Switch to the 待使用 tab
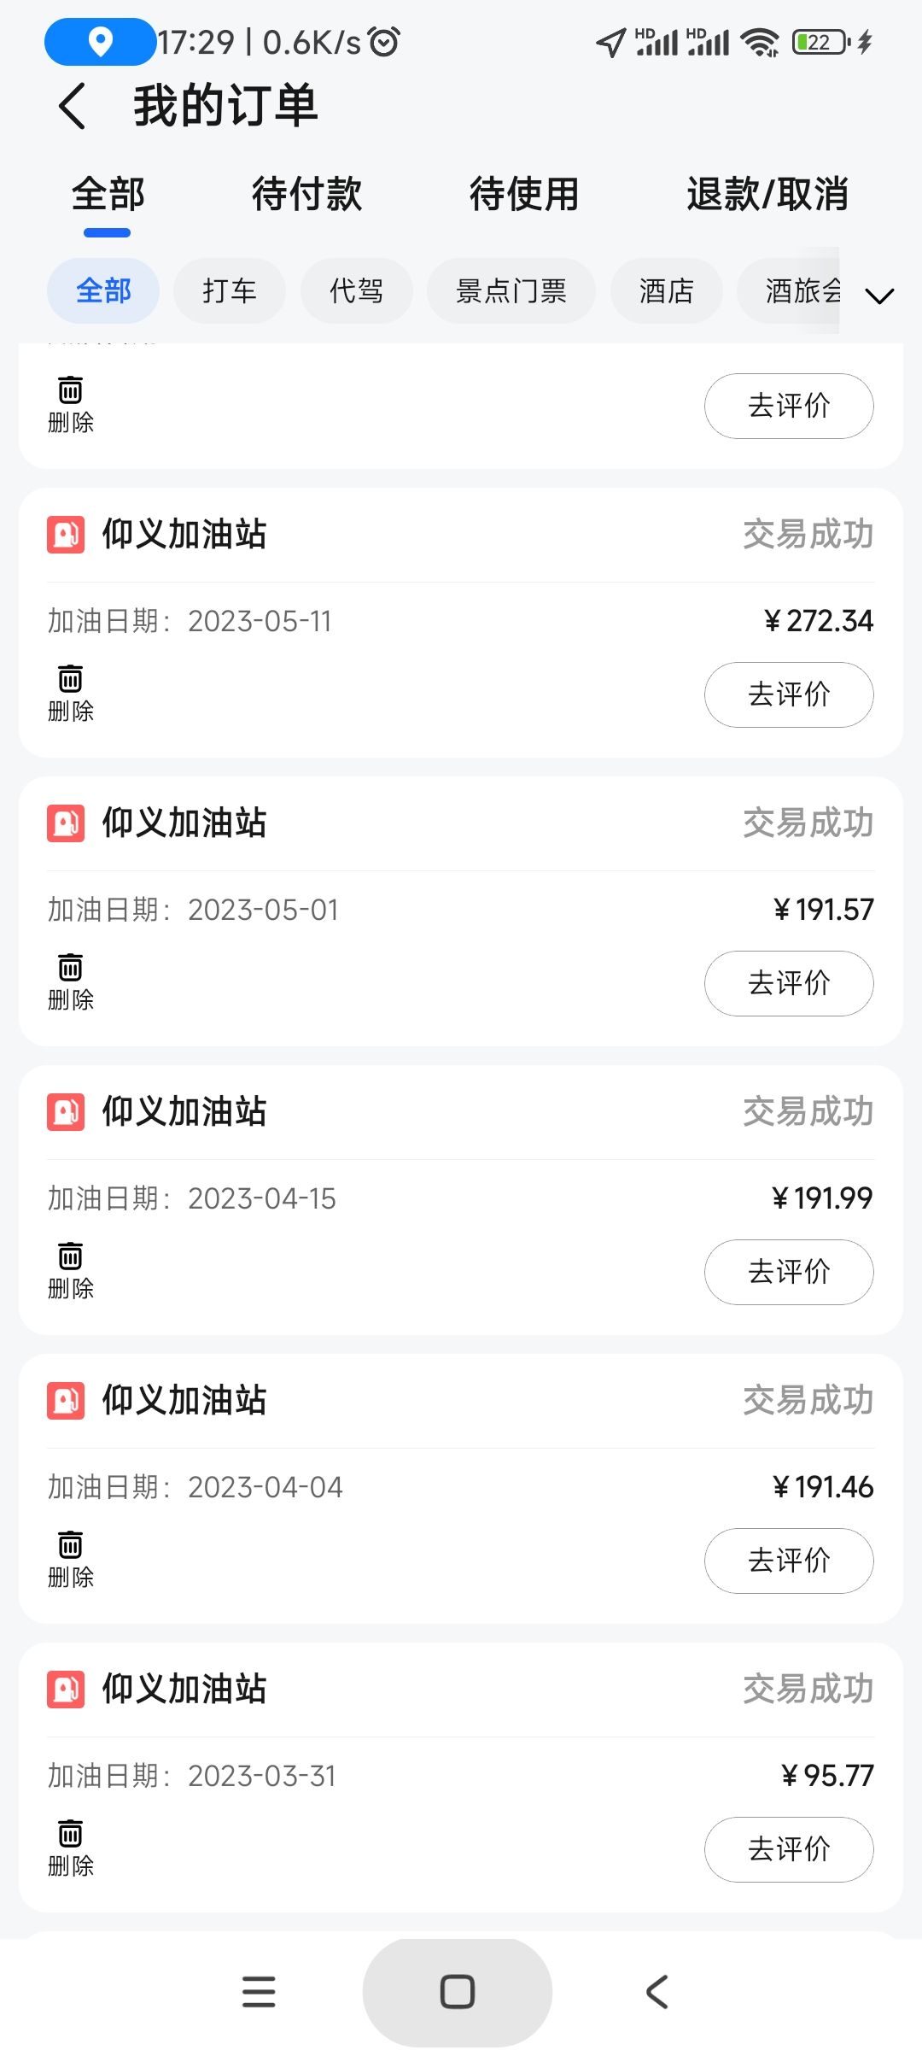 point(524,195)
